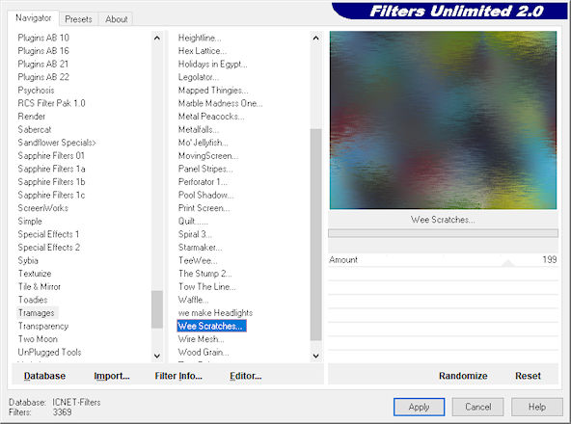Open the About tab
Image resolution: width=571 pixels, height=424 pixels.
(116, 19)
